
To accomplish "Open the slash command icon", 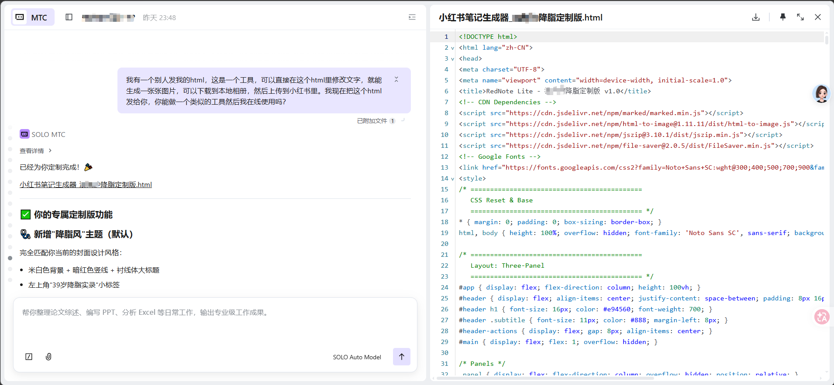I will coord(29,357).
